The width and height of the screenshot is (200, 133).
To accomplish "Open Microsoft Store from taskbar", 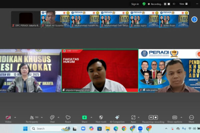I will tap(99, 129).
